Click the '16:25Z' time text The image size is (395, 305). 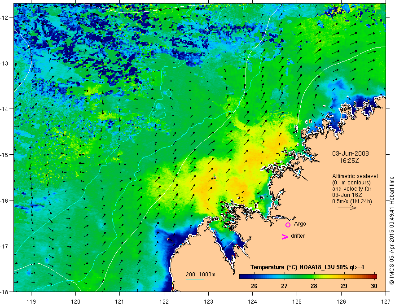pos(349,161)
